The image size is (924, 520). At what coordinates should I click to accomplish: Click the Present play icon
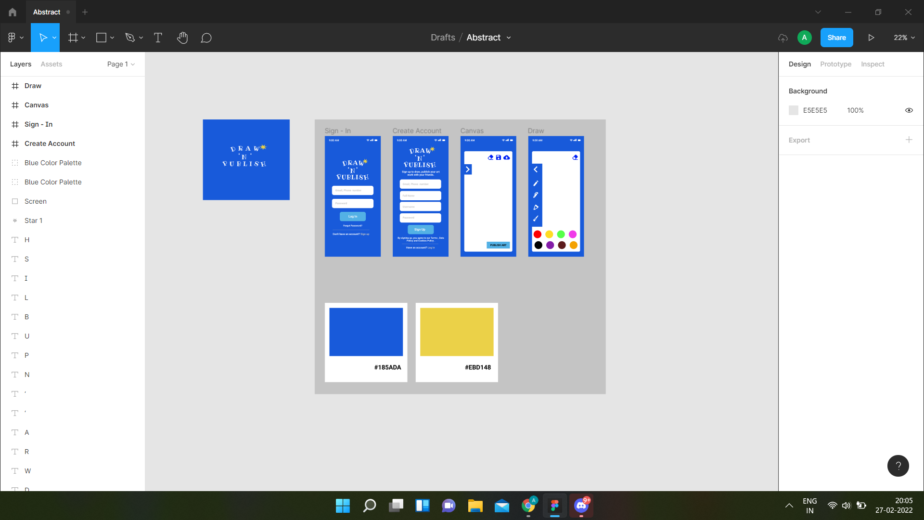click(871, 38)
